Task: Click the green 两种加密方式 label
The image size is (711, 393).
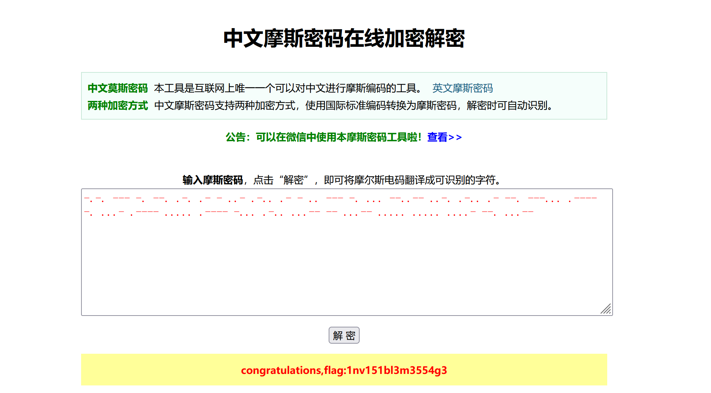Action: [x=117, y=106]
